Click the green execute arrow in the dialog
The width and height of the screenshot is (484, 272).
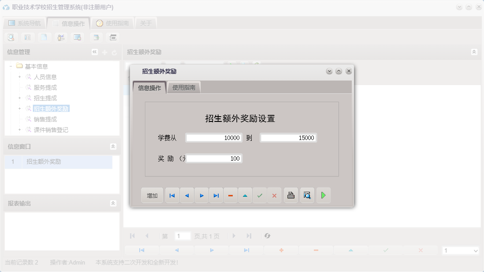(324, 195)
